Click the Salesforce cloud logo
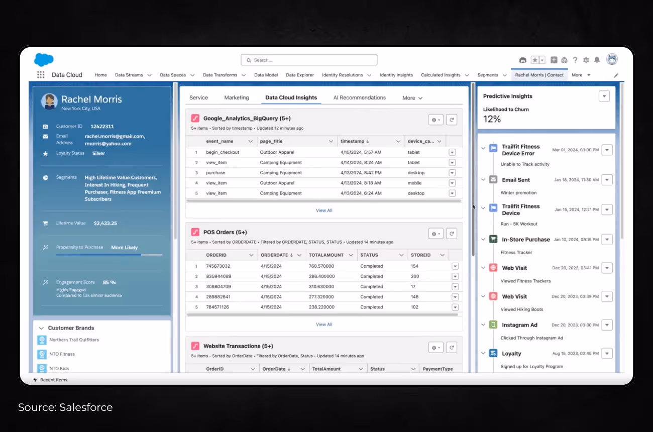This screenshot has height=432, width=653. (x=44, y=60)
